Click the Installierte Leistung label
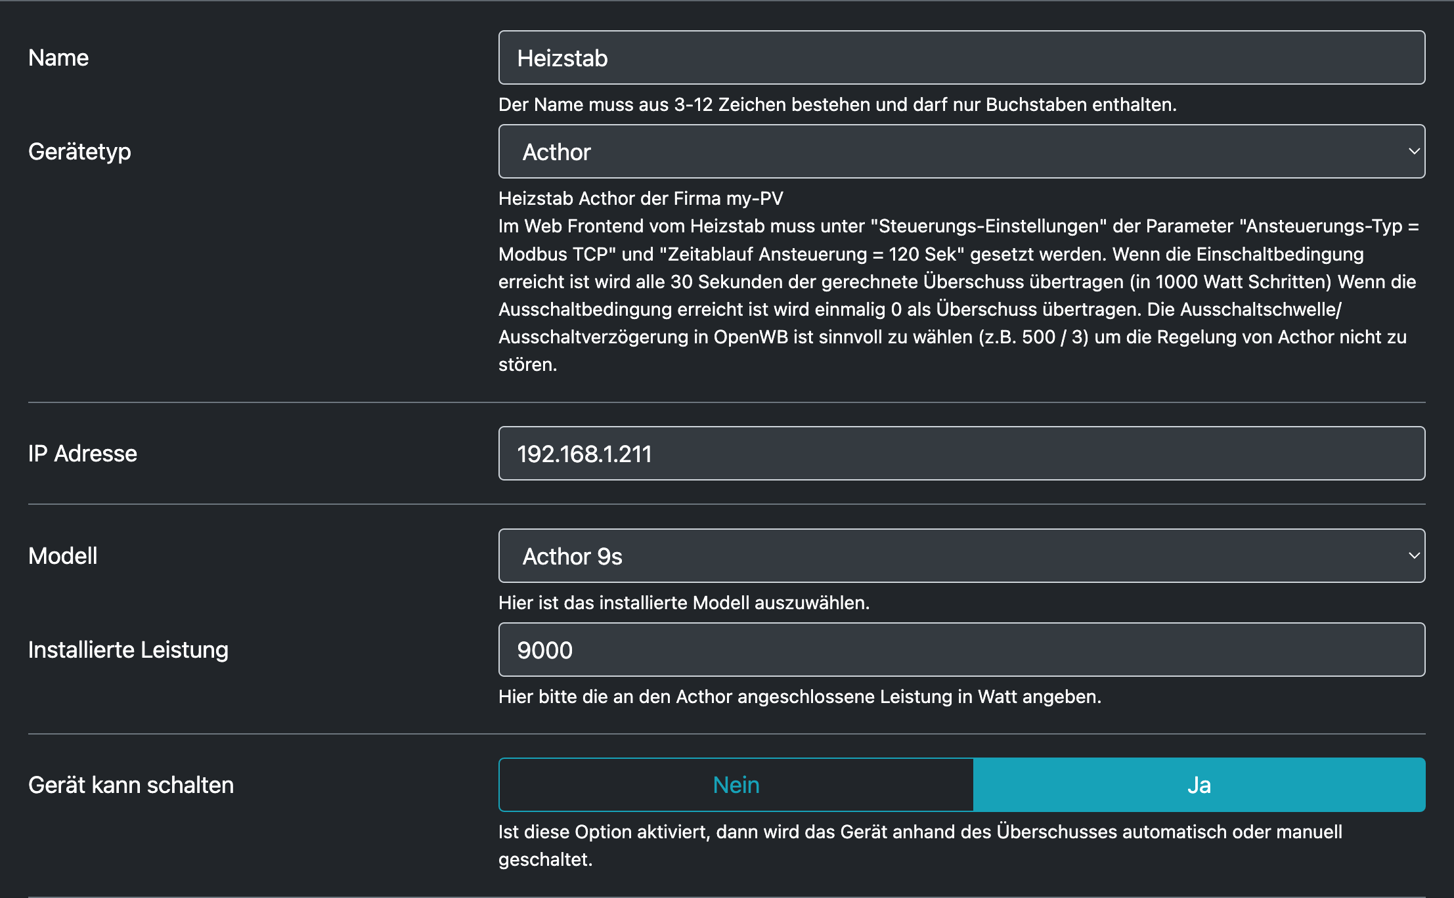1454x898 pixels. coord(128,650)
